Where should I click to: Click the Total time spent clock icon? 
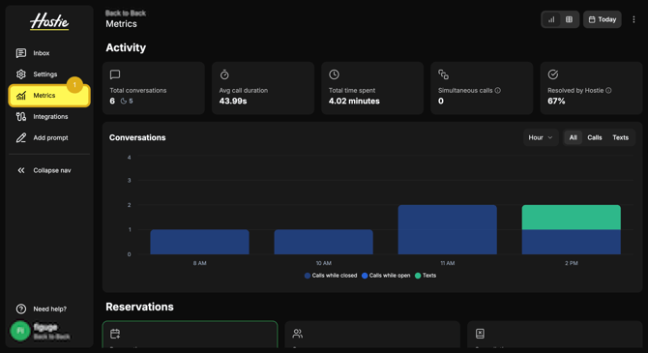point(334,74)
